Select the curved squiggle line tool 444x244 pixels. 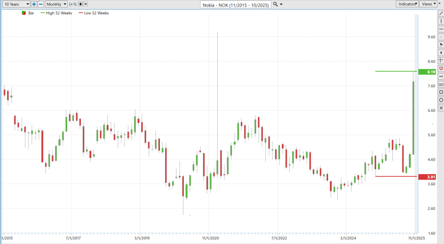click(x=441, y=76)
